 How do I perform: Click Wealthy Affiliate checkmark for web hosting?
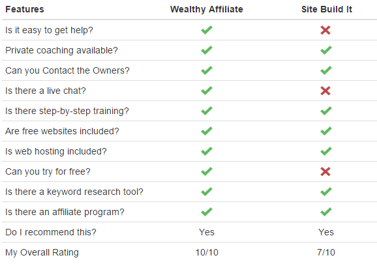[x=207, y=151]
